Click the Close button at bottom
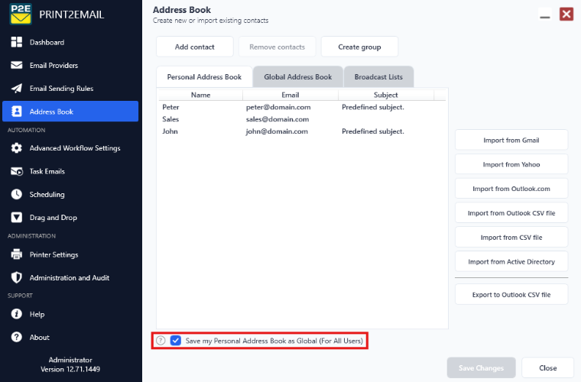 [547, 367]
